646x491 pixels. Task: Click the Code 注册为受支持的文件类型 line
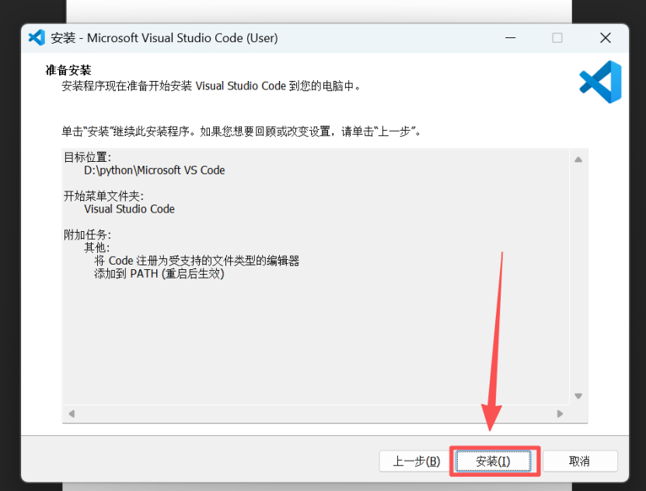(197, 261)
